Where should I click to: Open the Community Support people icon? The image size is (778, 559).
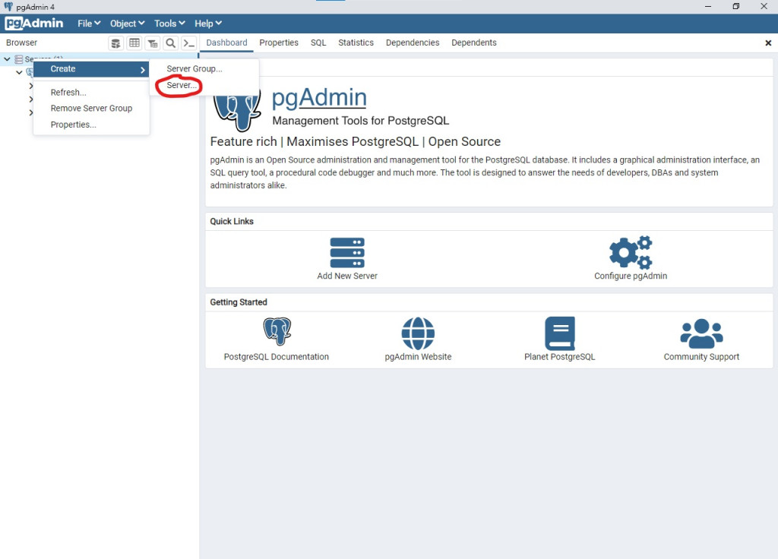click(701, 333)
